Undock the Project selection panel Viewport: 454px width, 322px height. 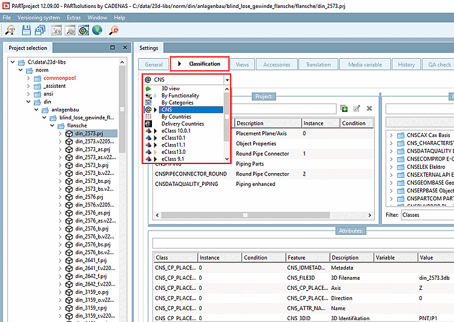[x=112, y=48]
